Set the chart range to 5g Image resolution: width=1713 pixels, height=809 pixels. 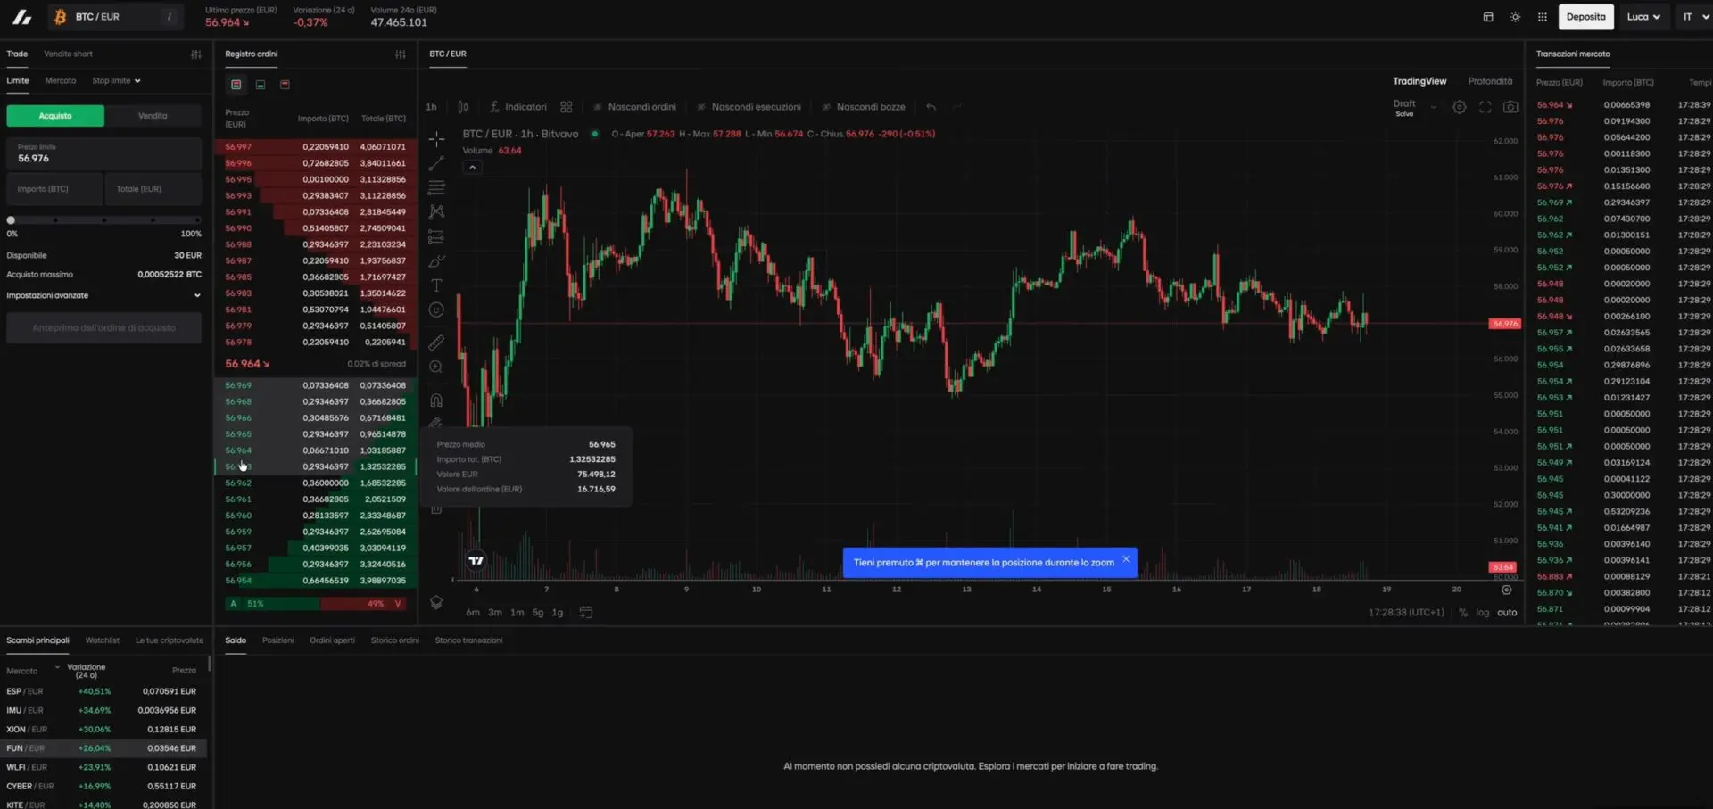[x=537, y=613]
